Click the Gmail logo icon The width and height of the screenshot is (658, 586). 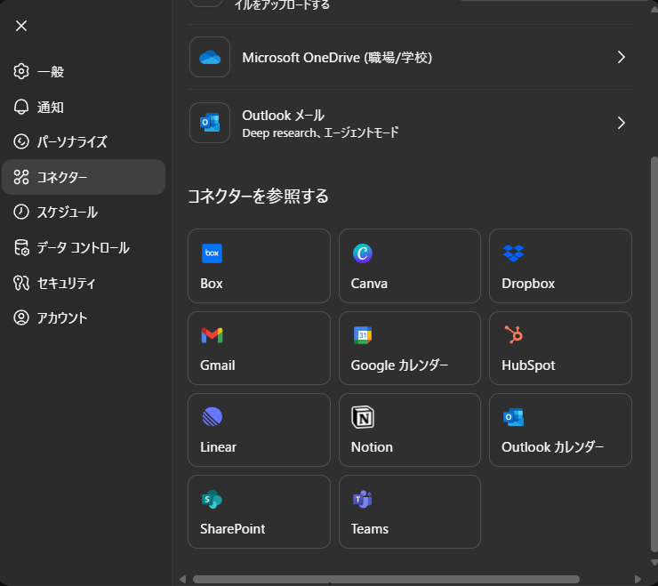point(212,335)
